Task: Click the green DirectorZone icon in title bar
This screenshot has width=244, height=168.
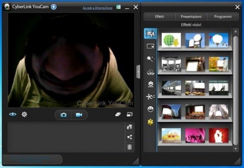Action: [118, 7]
